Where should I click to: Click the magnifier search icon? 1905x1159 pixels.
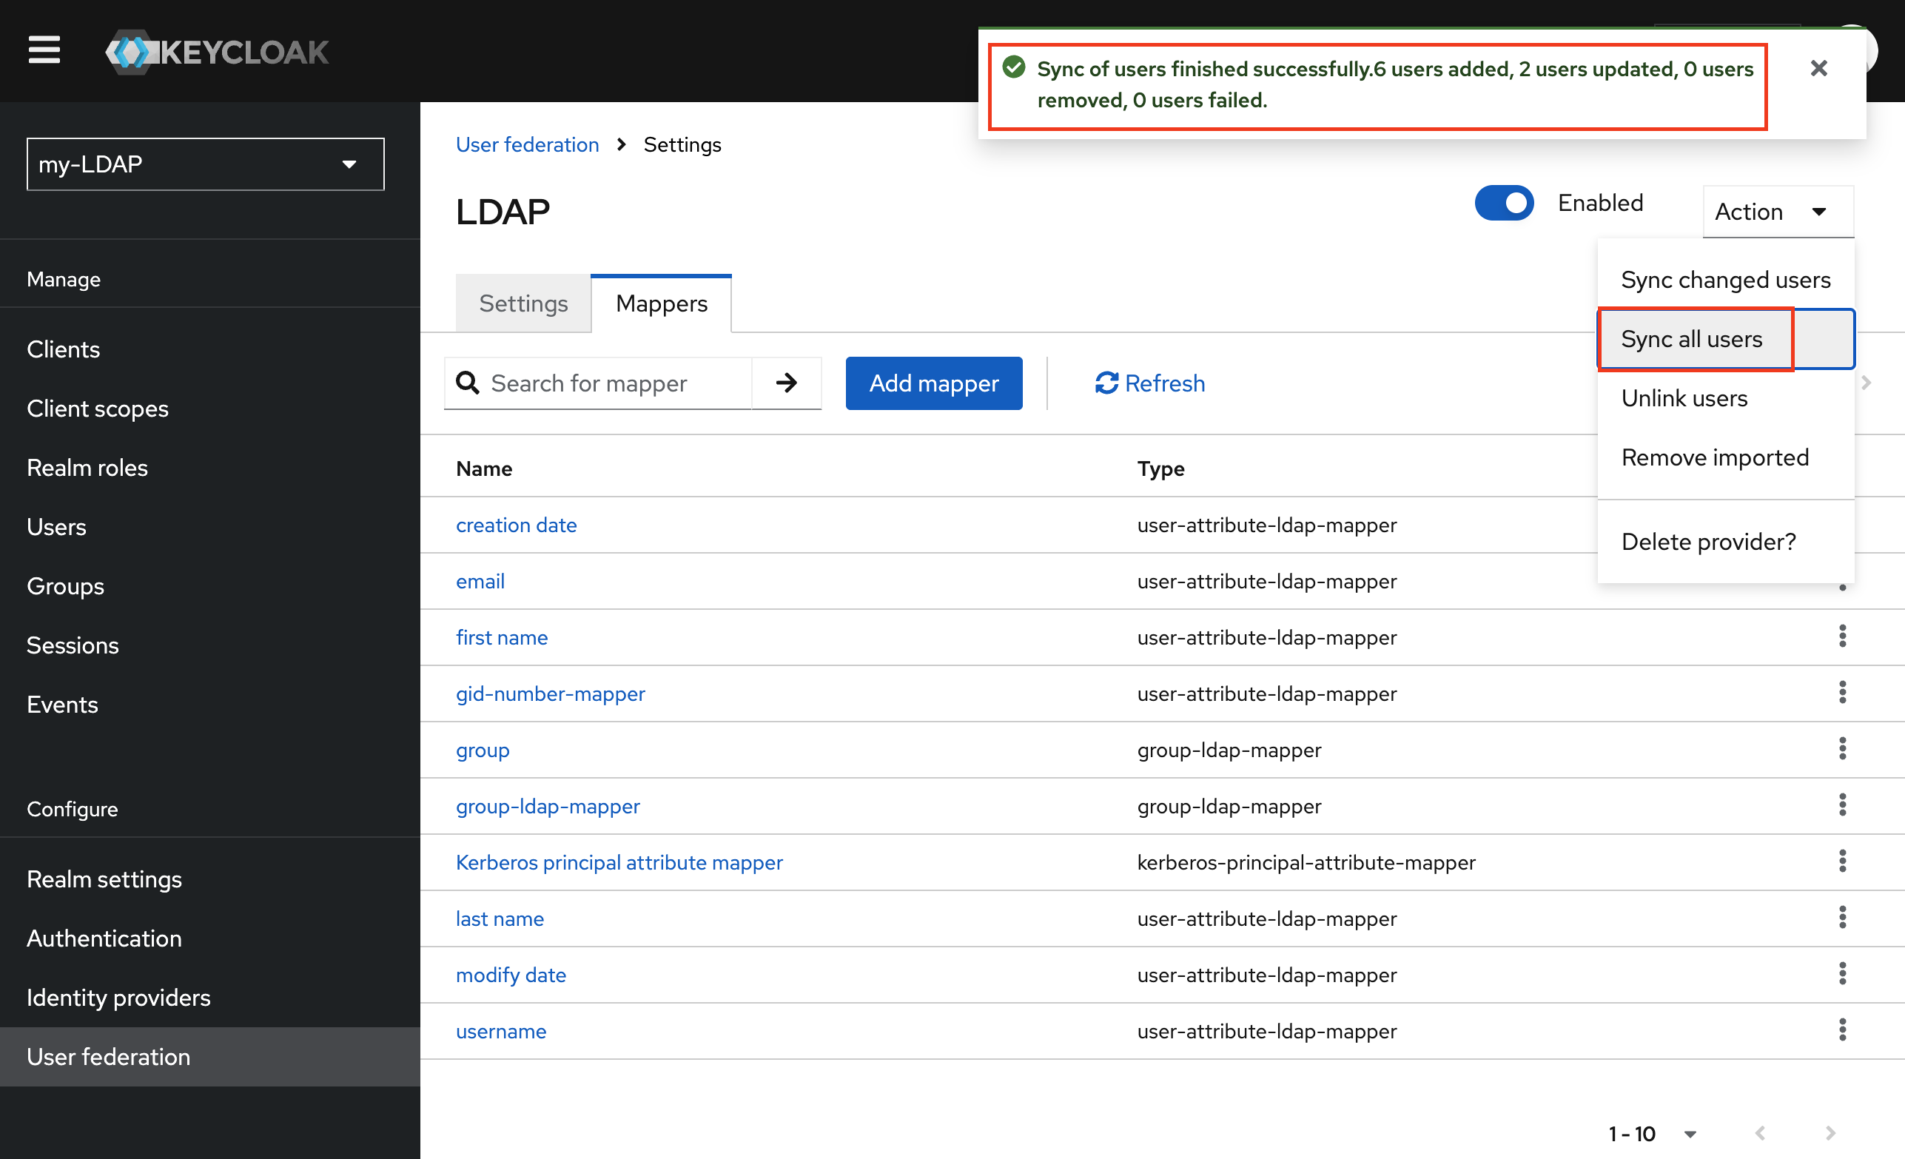click(468, 383)
